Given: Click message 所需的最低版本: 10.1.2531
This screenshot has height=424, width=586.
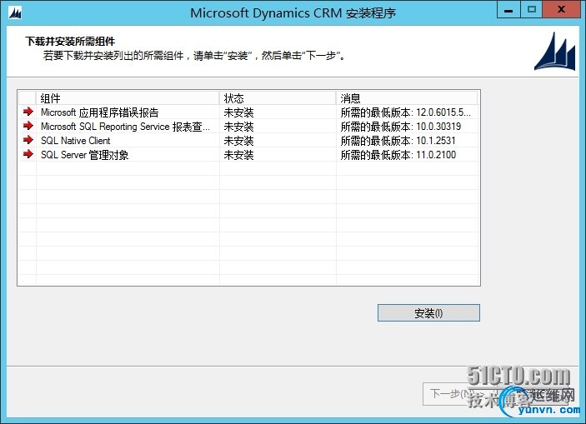Looking at the screenshot, I should tap(398, 141).
